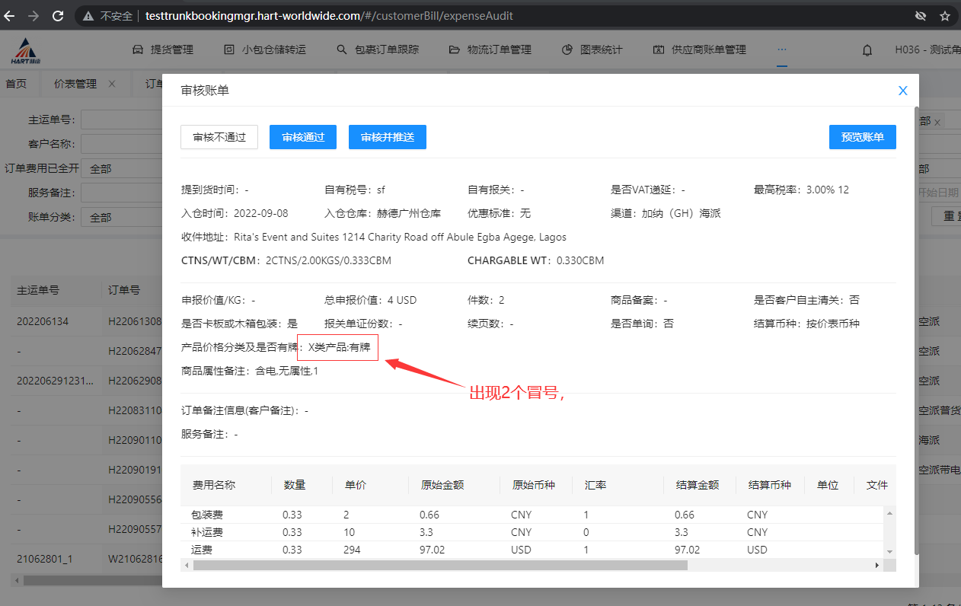Close the 审核账单 dialog with X
Image resolution: width=961 pixels, height=606 pixels.
tap(902, 91)
